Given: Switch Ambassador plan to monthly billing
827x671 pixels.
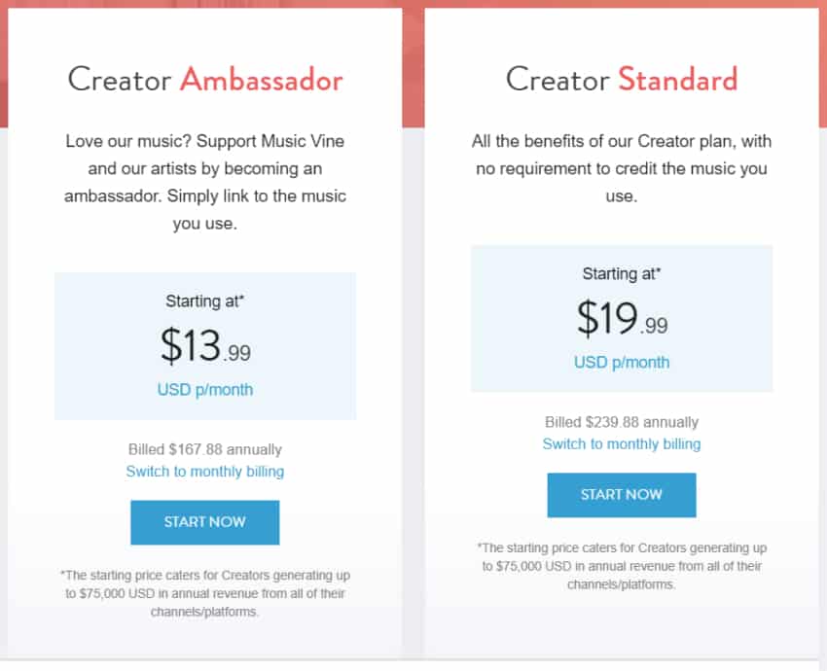Looking at the screenshot, I should click(205, 472).
